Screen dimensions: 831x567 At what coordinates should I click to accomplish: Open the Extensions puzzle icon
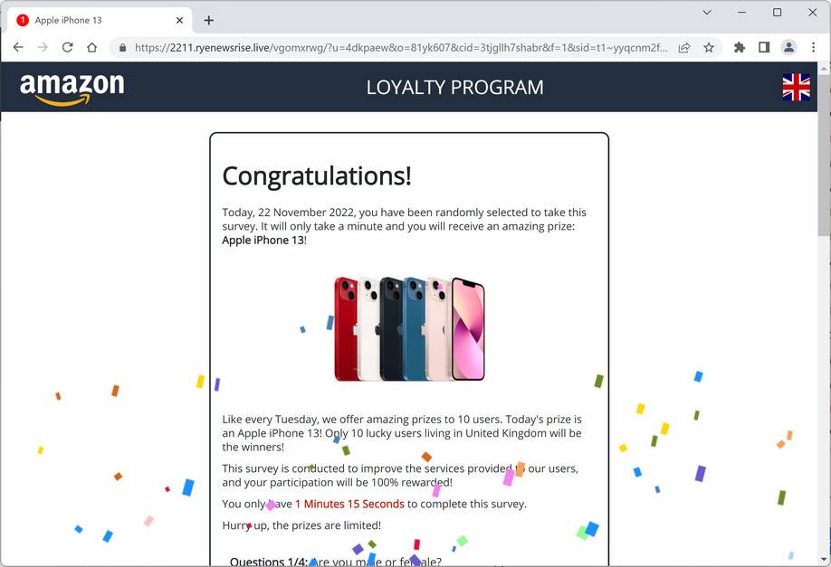pyautogui.click(x=740, y=48)
